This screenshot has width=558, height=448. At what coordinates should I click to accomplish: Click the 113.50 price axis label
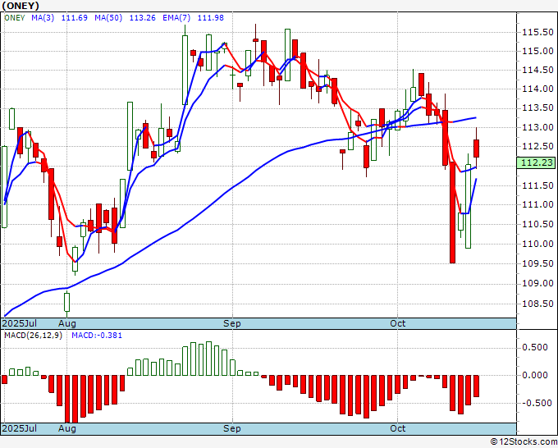click(x=537, y=107)
